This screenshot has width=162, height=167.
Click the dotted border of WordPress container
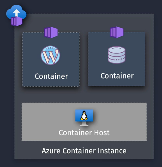(22, 60)
